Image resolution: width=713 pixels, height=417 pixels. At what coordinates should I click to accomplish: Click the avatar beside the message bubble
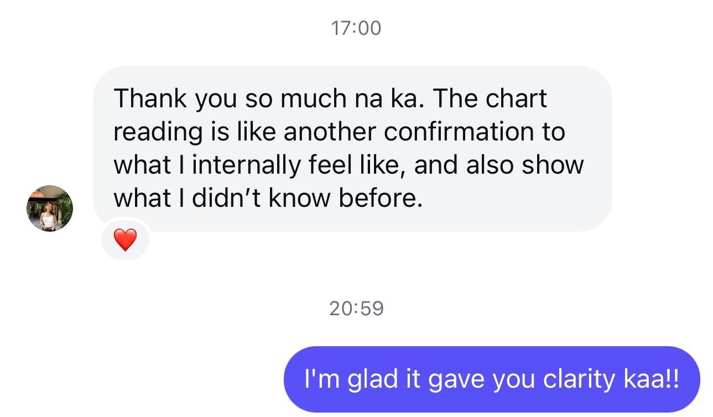click(49, 208)
